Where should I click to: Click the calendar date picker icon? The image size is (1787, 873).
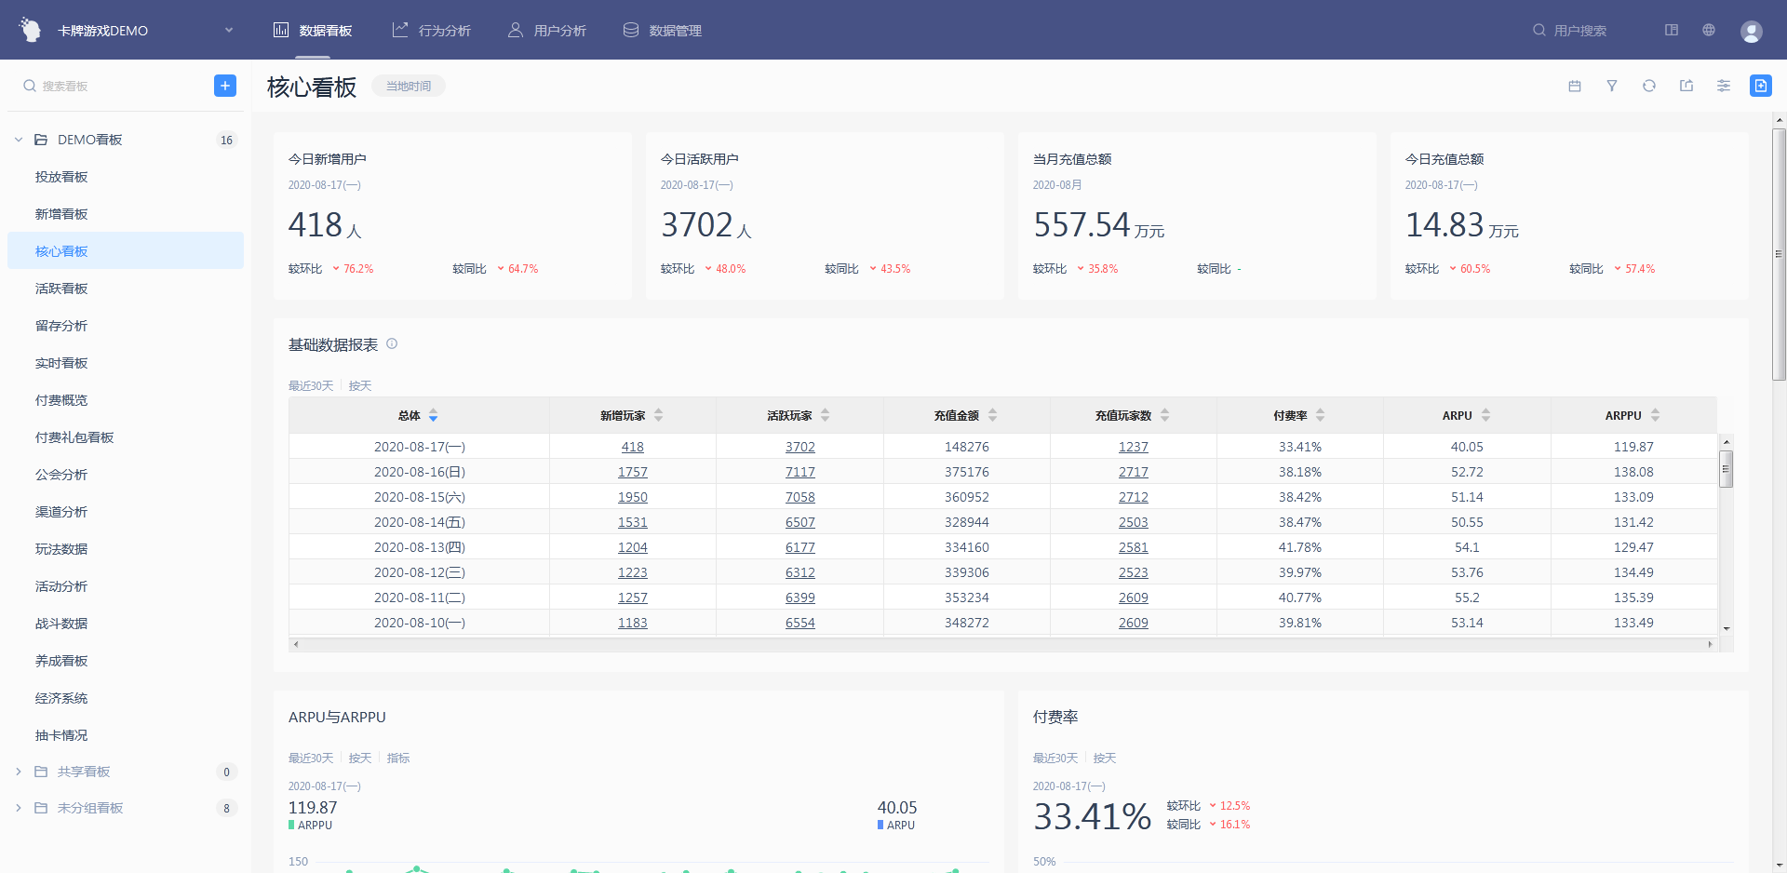click(x=1575, y=86)
